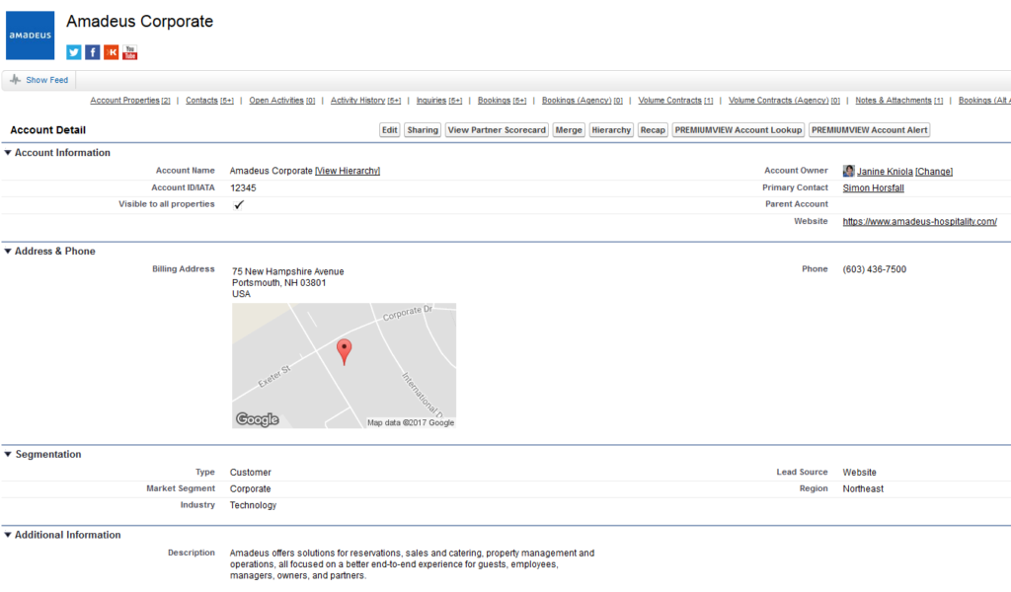
Task: Click the Region value Northeast
Action: point(863,489)
